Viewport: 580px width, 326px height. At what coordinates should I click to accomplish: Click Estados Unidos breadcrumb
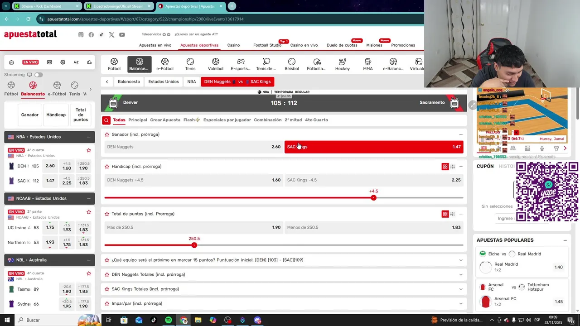pyautogui.click(x=163, y=82)
